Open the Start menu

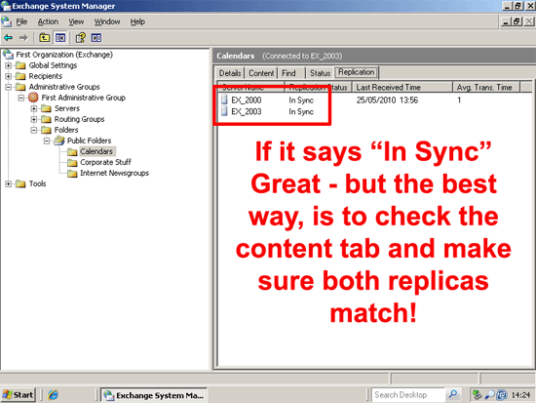[19, 395]
